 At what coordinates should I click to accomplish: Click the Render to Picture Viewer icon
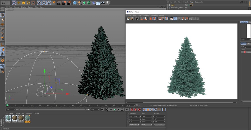point(64,3)
